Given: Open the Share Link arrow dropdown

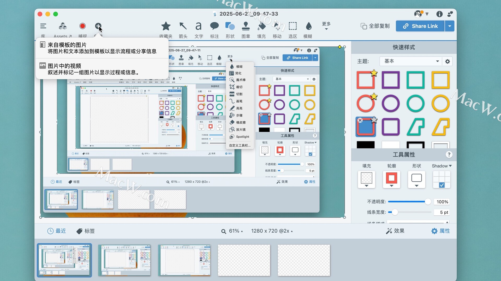Looking at the screenshot, I should click(450, 26).
